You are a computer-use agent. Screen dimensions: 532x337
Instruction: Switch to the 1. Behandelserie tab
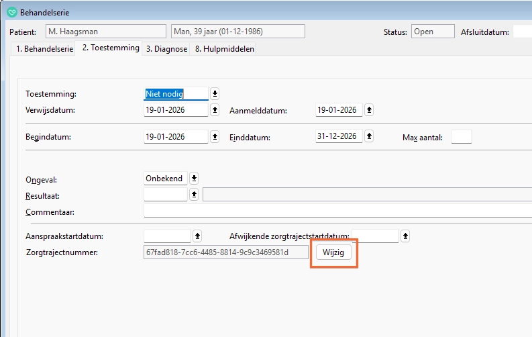tap(43, 49)
